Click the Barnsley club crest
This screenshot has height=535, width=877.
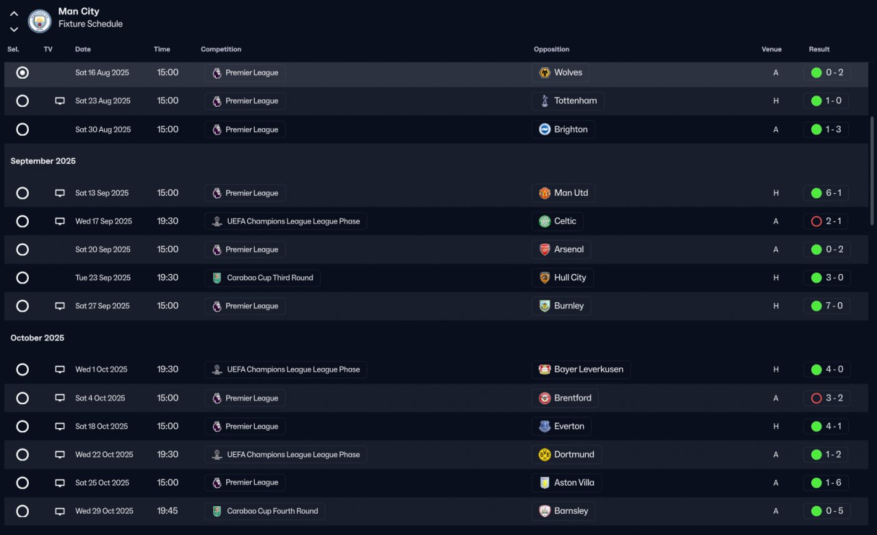tap(545, 511)
